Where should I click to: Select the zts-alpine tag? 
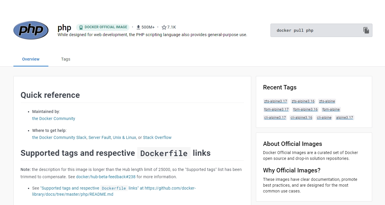coord(327,101)
